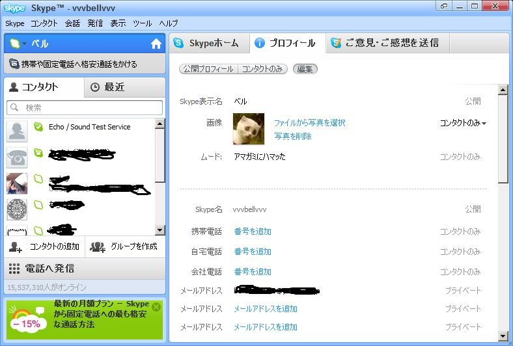Click the profile panel scroll-up arrow
Viewport: 513px width, 346px height.
tap(503, 90)
